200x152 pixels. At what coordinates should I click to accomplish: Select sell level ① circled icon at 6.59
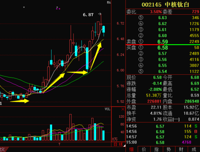point(141,41)
